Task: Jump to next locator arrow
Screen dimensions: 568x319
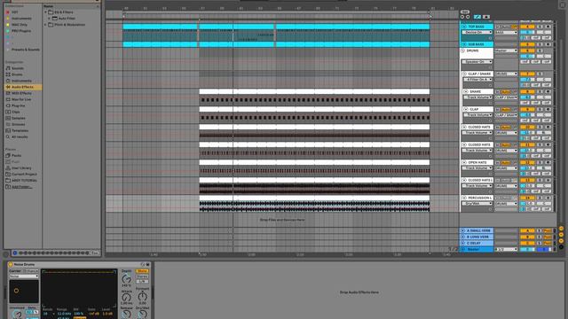Action: pos(468,17)
